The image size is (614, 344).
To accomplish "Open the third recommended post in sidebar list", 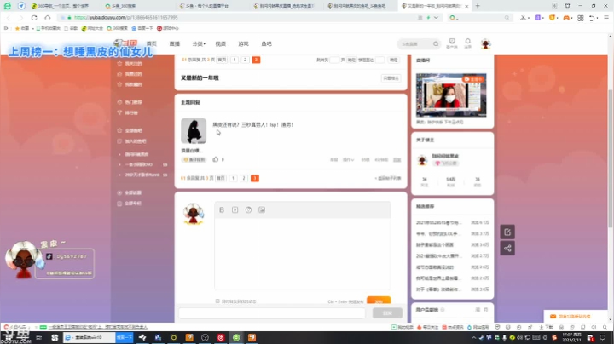I will pos(435,244).
